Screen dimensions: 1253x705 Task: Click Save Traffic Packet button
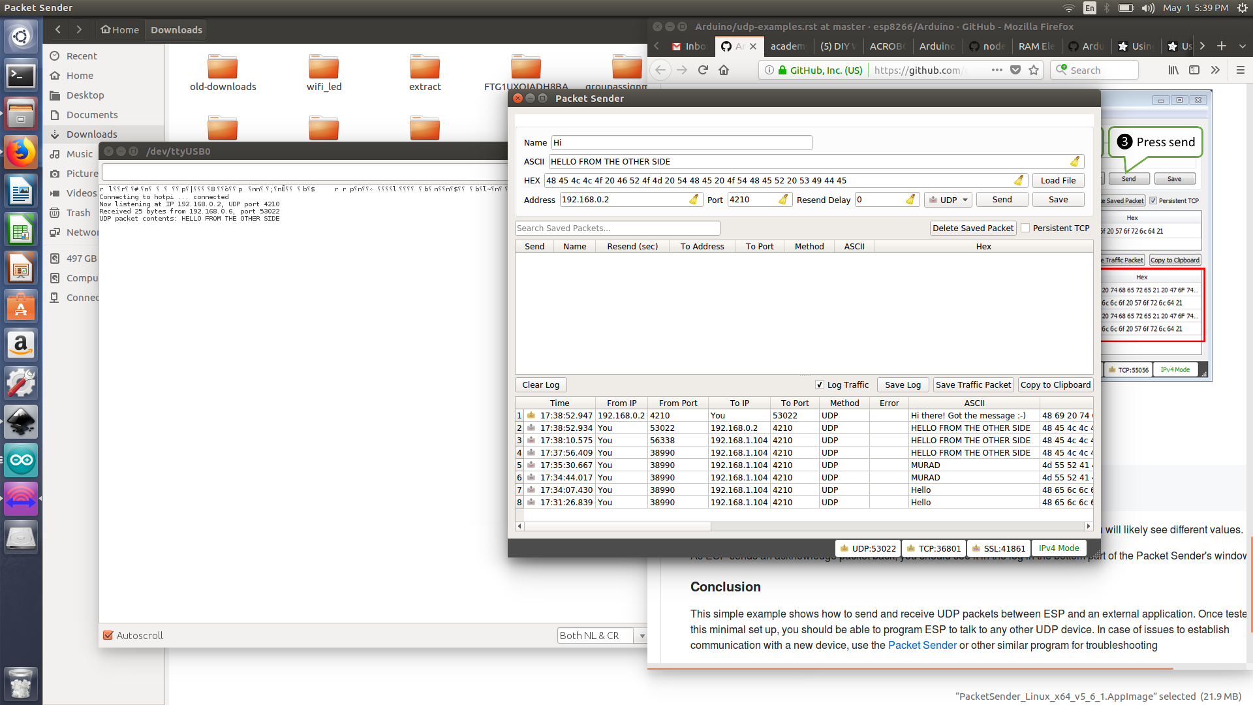pos(973,384)
